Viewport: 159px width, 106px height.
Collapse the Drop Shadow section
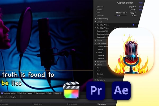[x=95, y=43]
